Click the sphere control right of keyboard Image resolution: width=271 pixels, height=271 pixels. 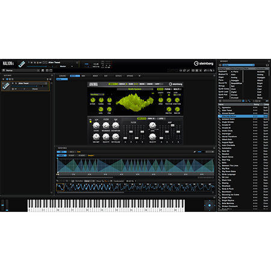point(210,205)
